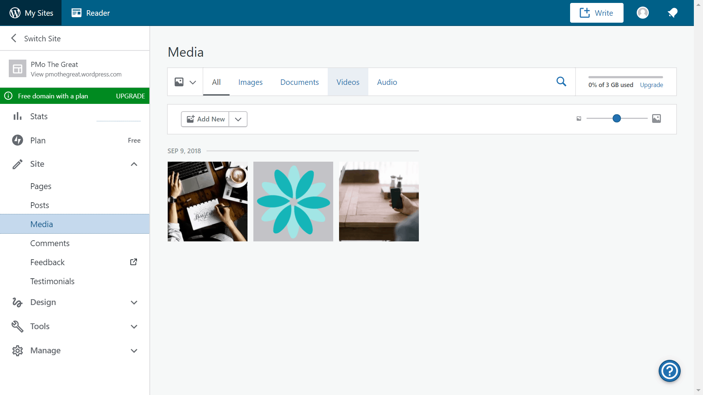Click the Upgrade storage link
703x395 pixels.
(x=651, y=85)
